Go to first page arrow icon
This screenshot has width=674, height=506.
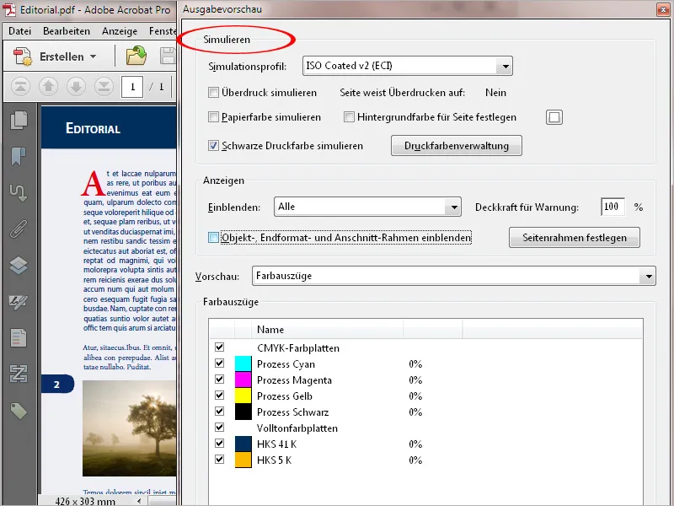tap(20, 87)
